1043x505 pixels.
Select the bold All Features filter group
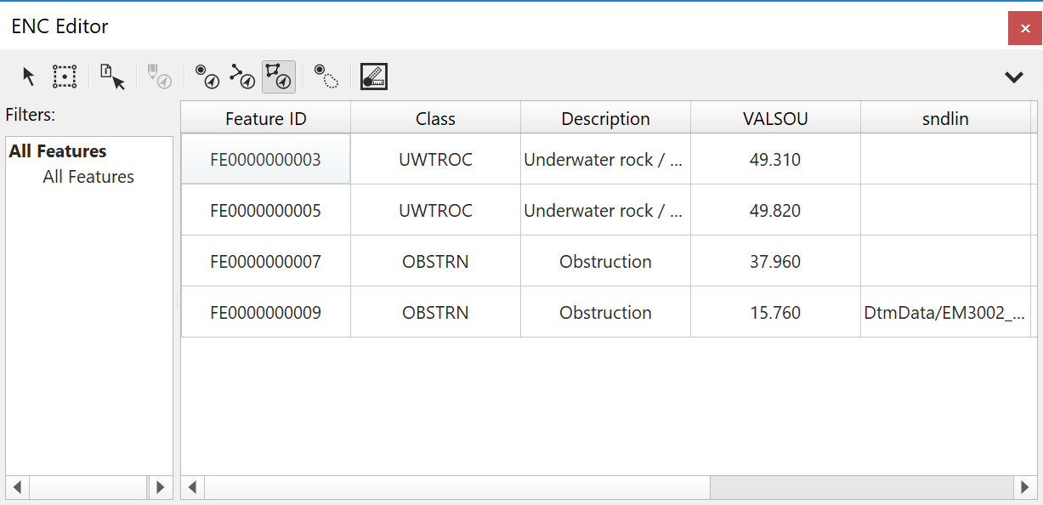tap(58, 151)
